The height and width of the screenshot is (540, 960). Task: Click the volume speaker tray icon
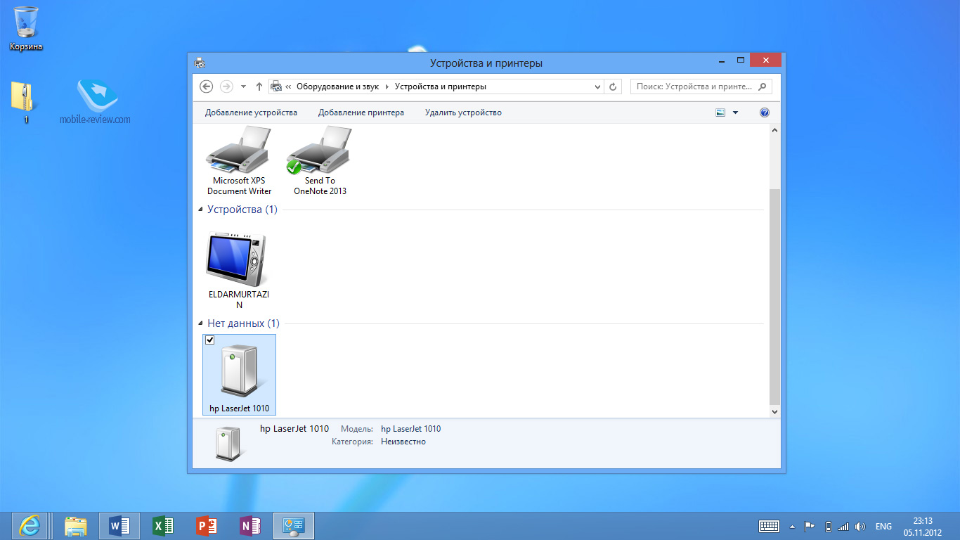point(860,527)
